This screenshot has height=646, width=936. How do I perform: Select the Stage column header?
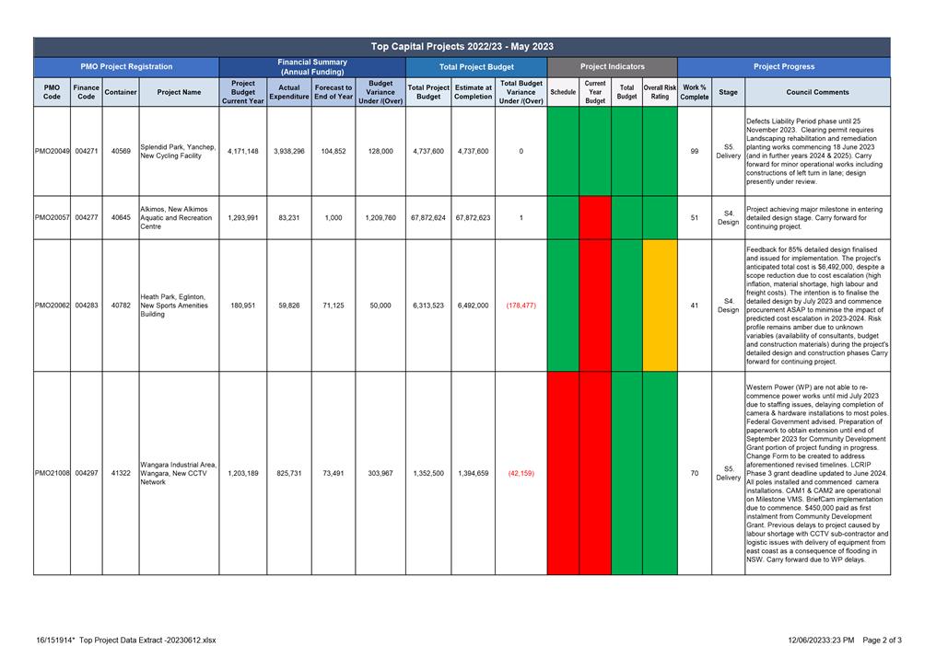tap(728, 92)
